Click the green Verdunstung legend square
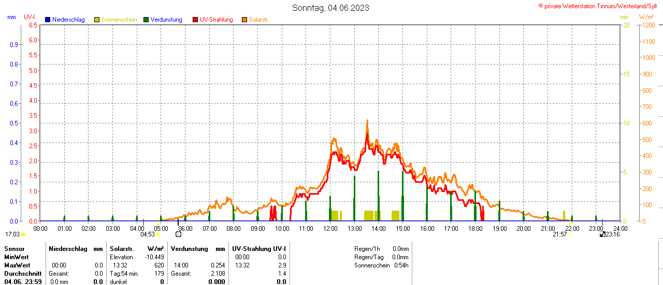This screenshot has width=663, height=285. 146,20
